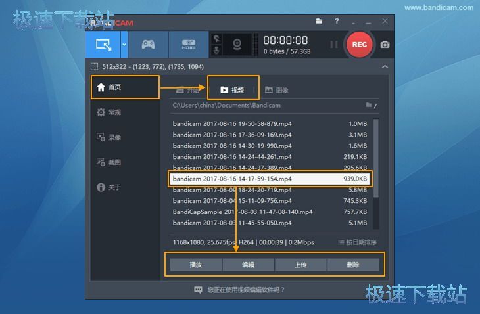Take a screenshot with the camera icon
The image size is (480, 314).
(x=385, y=45)
